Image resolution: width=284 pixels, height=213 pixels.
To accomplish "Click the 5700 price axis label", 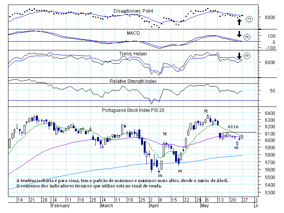I will [270, 162].
